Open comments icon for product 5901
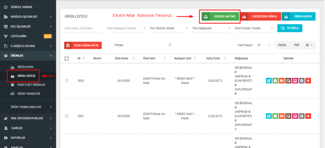The image size is (325, 148). 288,116
